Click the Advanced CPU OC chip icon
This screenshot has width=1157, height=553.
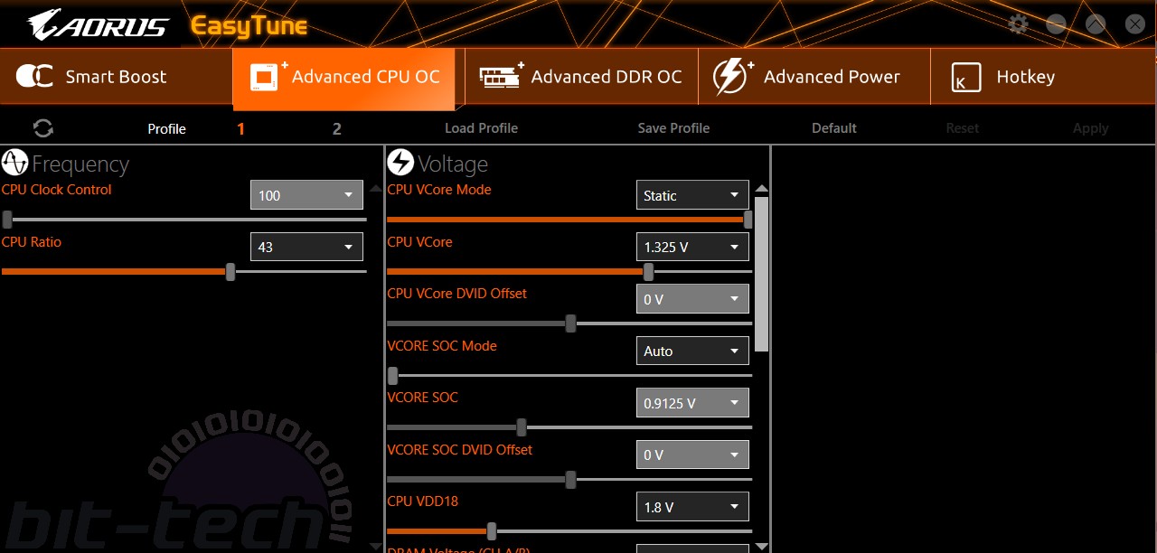pyautogui.click(x=268, y=77)
